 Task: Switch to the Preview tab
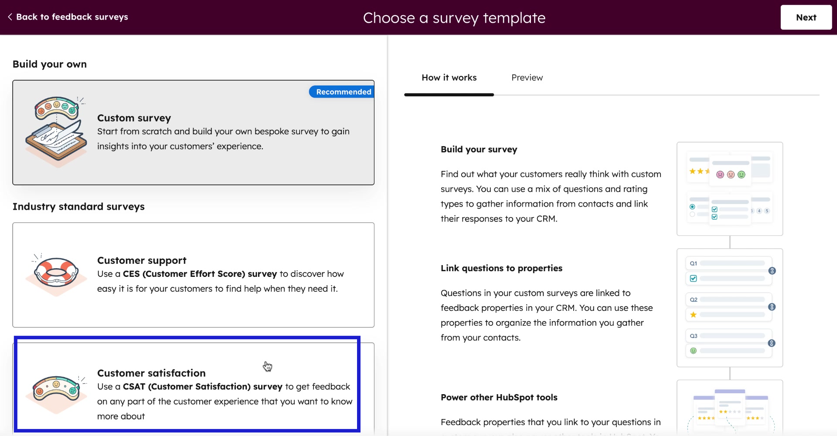(x=527, y=78)
